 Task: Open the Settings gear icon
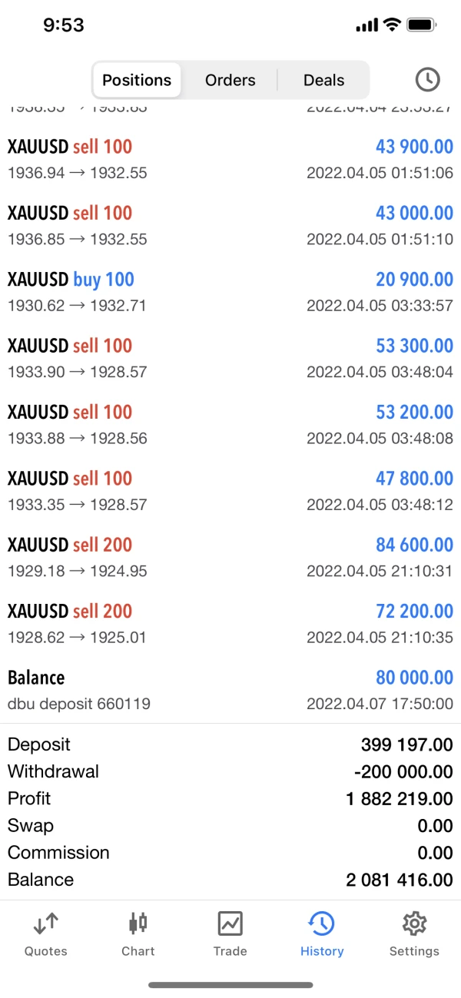click(414, 923)
